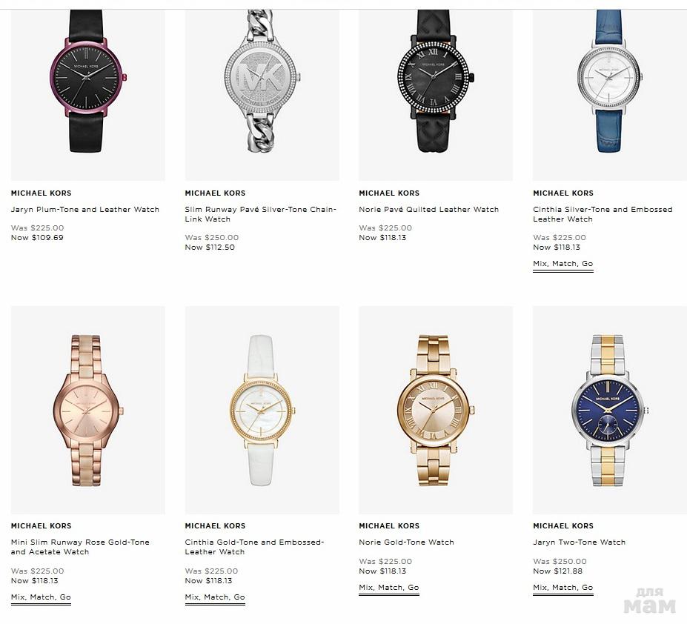Open the Norie Gold-Tone watch image
The image size is (687, 624).
point(436,410)
